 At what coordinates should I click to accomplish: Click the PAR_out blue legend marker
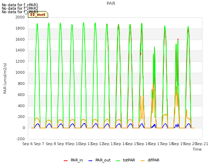(x=90, y=161)
